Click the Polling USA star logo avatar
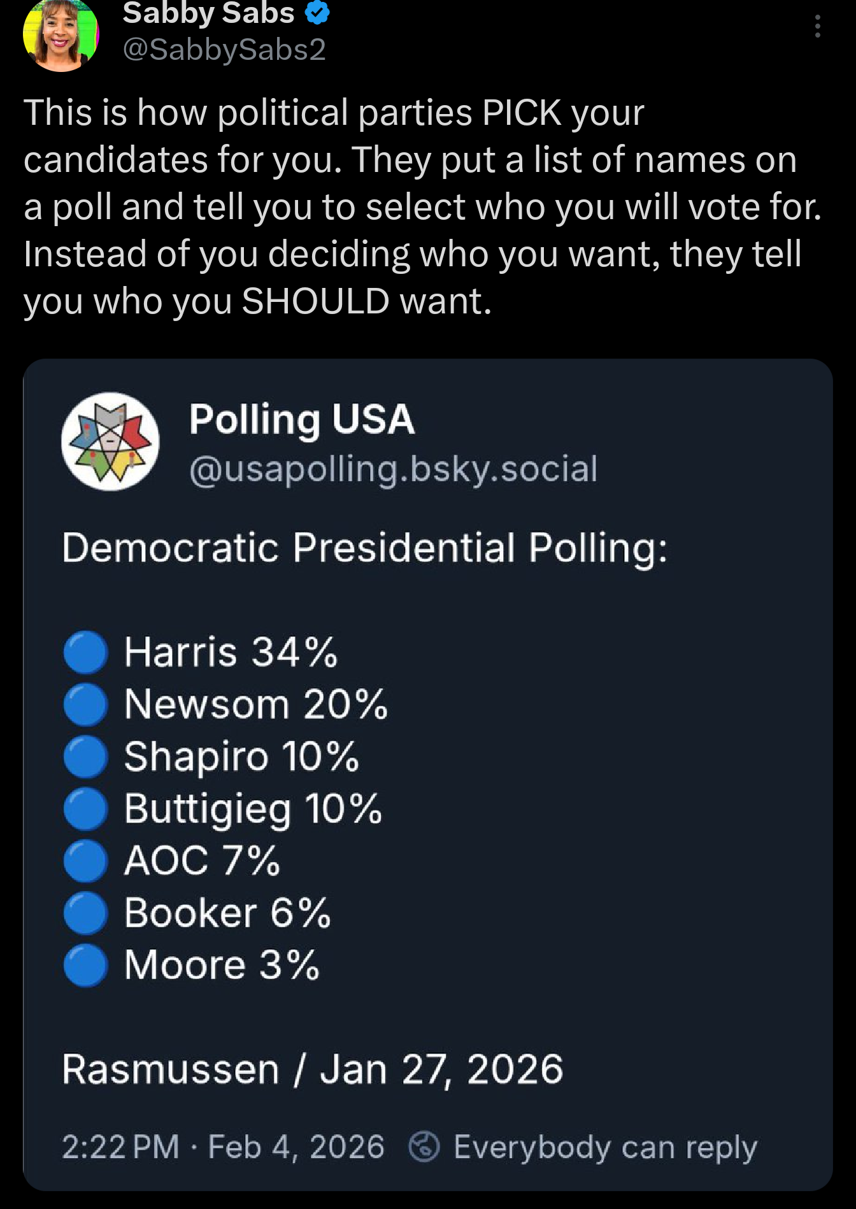This screenshot has width=856, height=1209. point(110,441)
